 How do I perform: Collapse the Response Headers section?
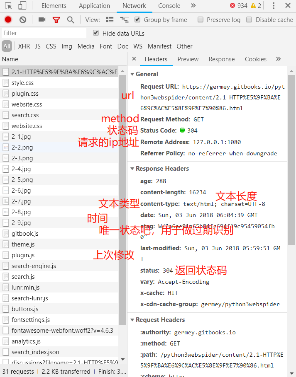132,169
